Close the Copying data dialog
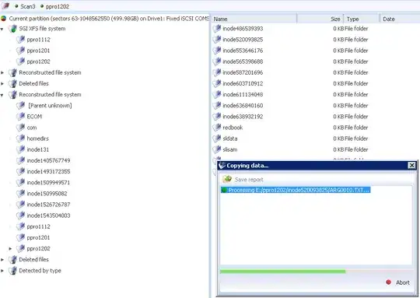Screen dimensions: 420x298 click(411, 166)
